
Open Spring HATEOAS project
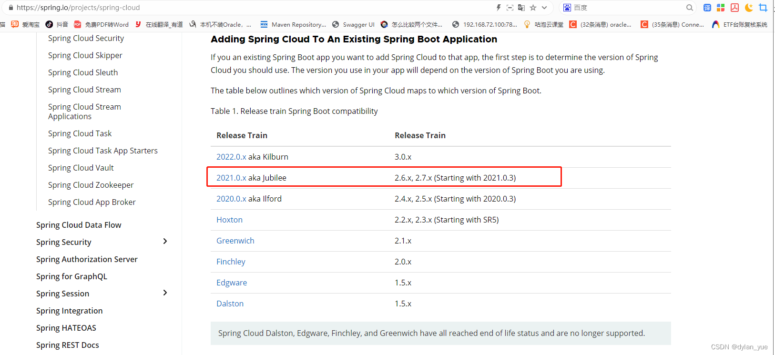(x=66, y=328)
